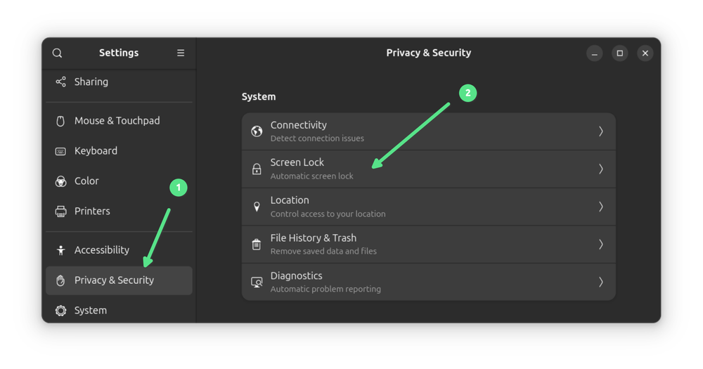Expand Location row using its chevron
Image resolution: width=703 pixels, height=369 pixels.
pyautogui.click(x=601, y=207)
